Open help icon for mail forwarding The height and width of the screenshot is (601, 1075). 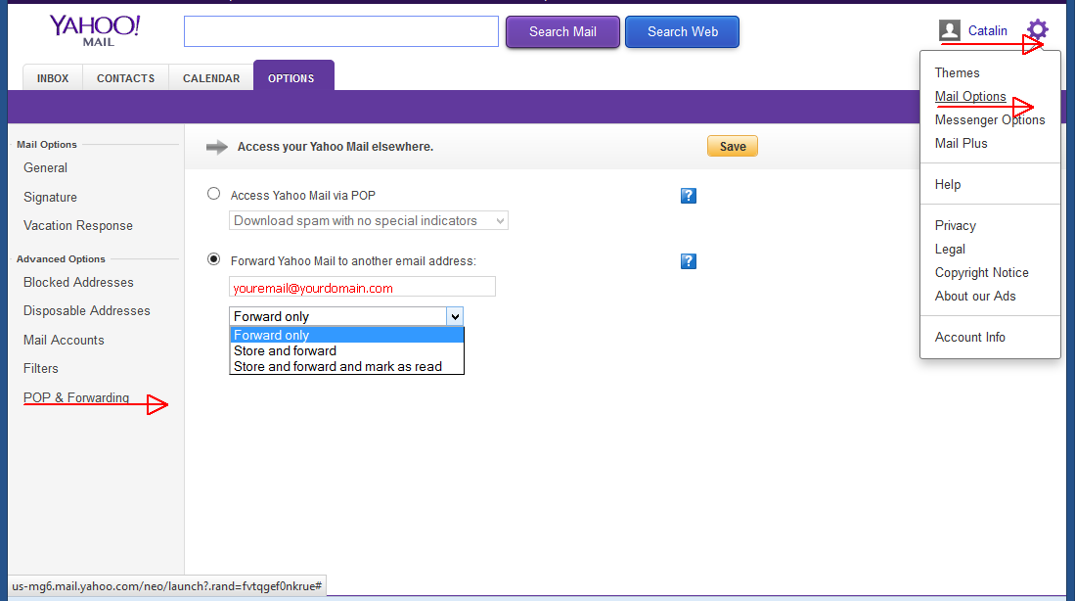[x=689, y=261]
